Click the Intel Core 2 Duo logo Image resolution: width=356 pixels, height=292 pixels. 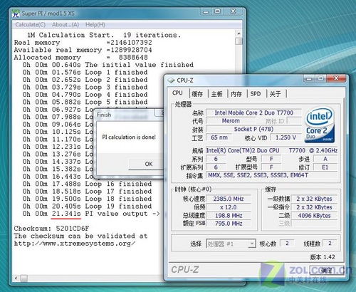[320, 125]
